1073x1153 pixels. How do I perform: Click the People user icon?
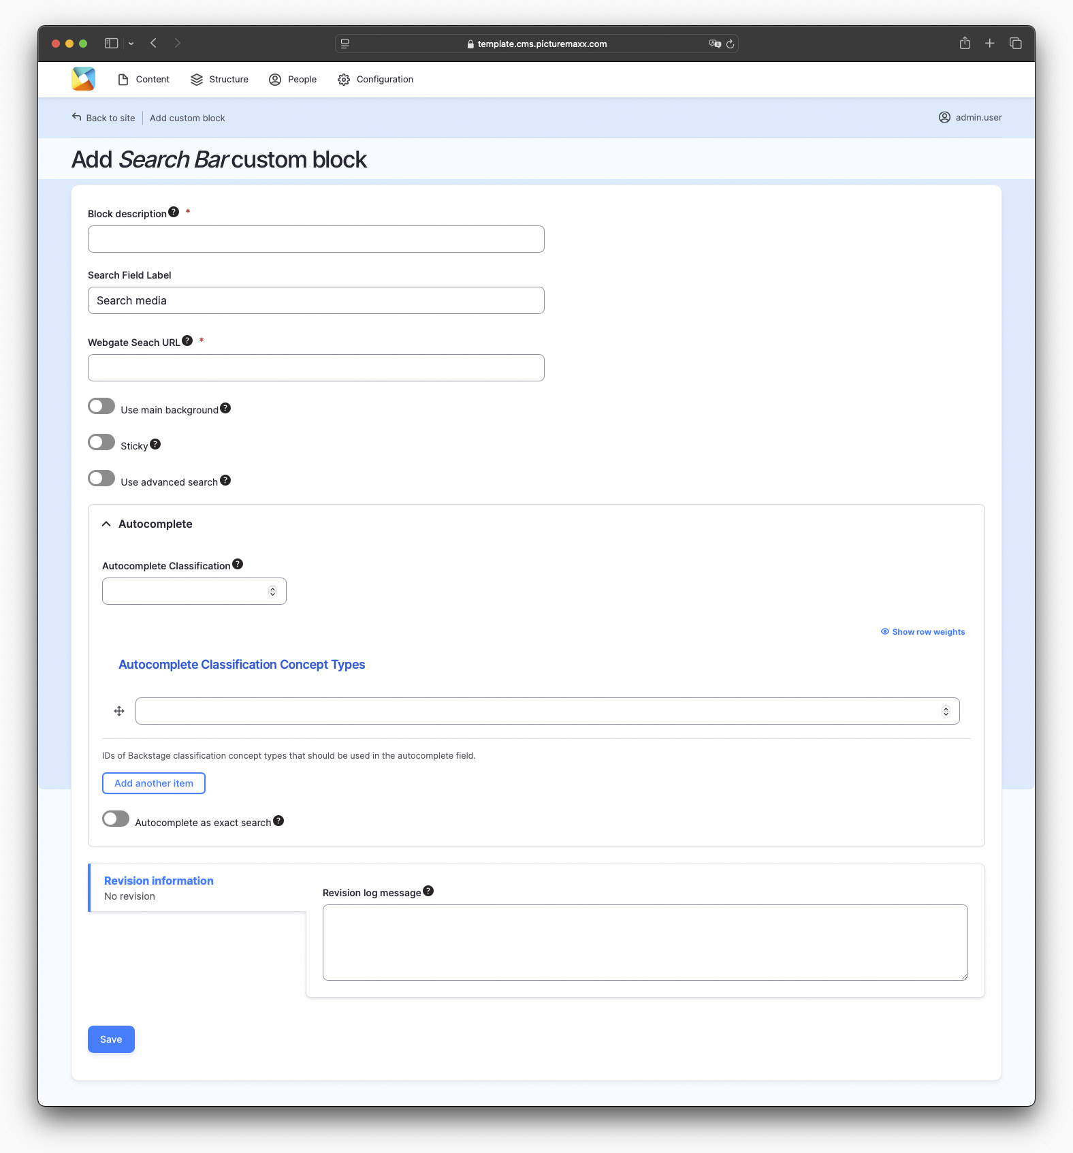coord(275,80)
